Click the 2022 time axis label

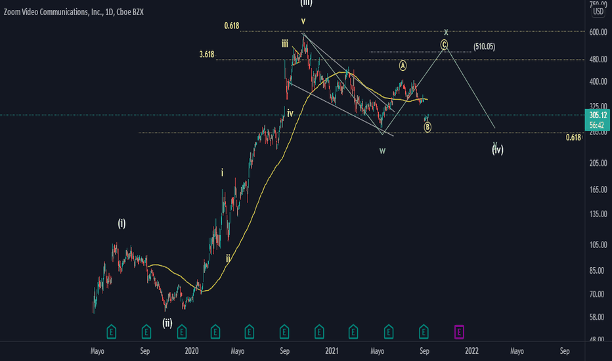[x=471, y=351]
